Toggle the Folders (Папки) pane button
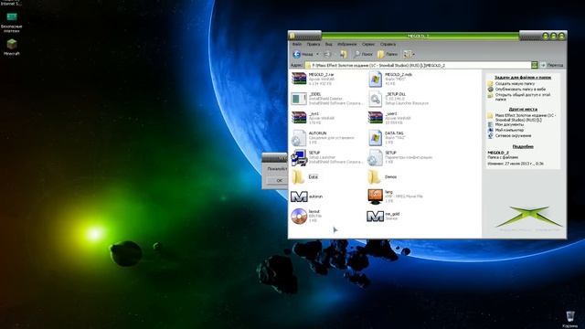This screenshot has height=329, width=585. coord(388,55)
